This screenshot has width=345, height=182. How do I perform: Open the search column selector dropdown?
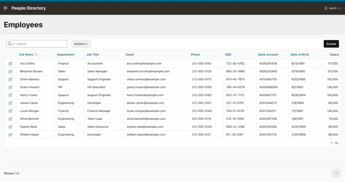tap(11, 44)
